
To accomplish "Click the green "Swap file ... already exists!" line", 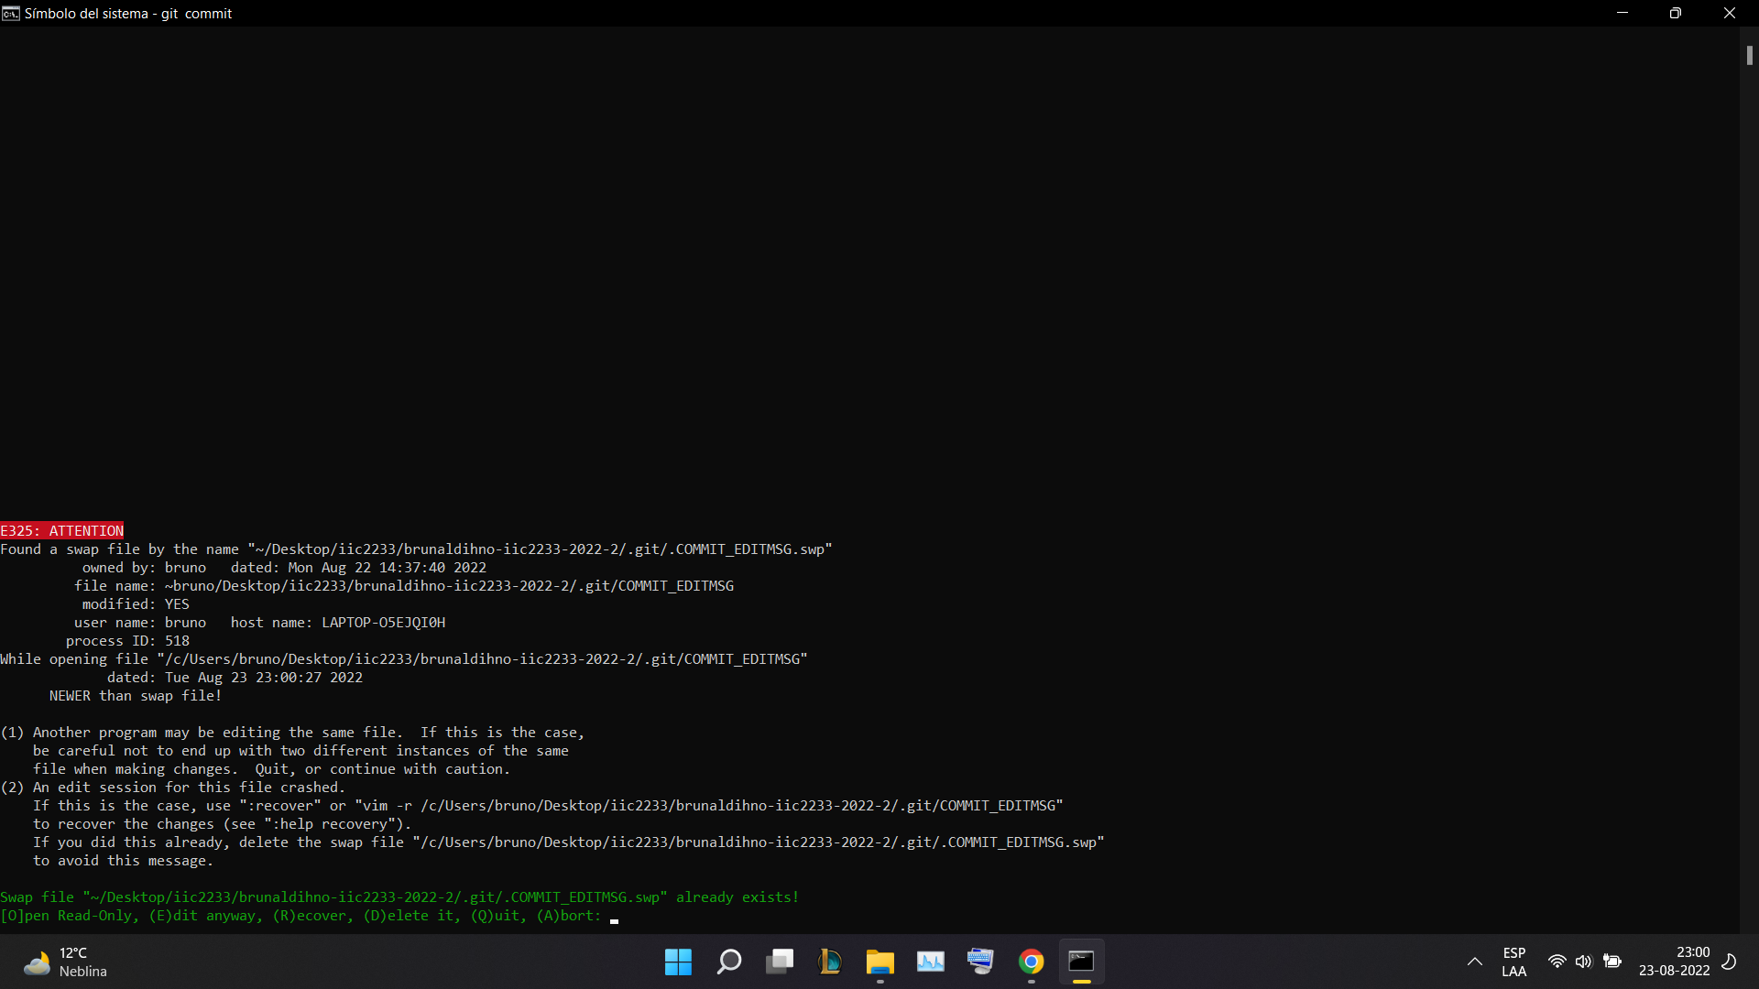I will (399, 897).
